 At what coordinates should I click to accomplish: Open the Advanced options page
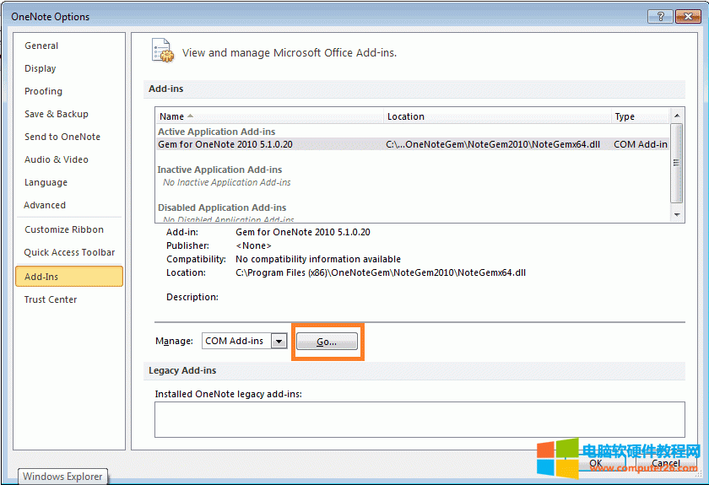tap(45, 205)
